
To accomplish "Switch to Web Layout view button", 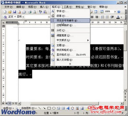I will pyautogui.click(x=6, y=103).
